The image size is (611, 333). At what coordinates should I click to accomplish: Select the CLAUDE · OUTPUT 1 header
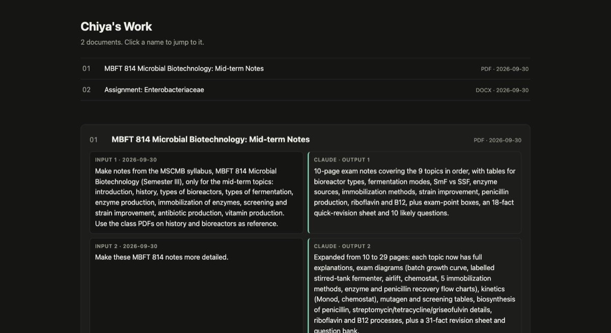click(342, 160)
